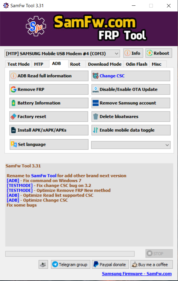Click the progress bar

point(70,254)
